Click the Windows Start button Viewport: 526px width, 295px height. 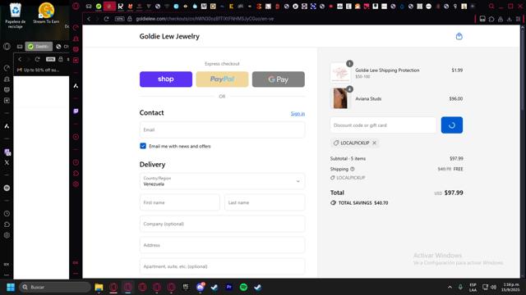tap(11, 287)
